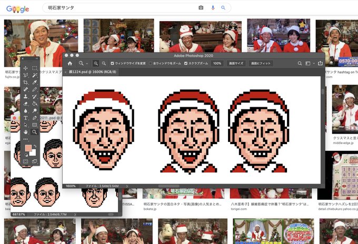Select the Blur tool
Image resolution: width=358 pixels, height=244 pixels.
click(x=26, y=111)
